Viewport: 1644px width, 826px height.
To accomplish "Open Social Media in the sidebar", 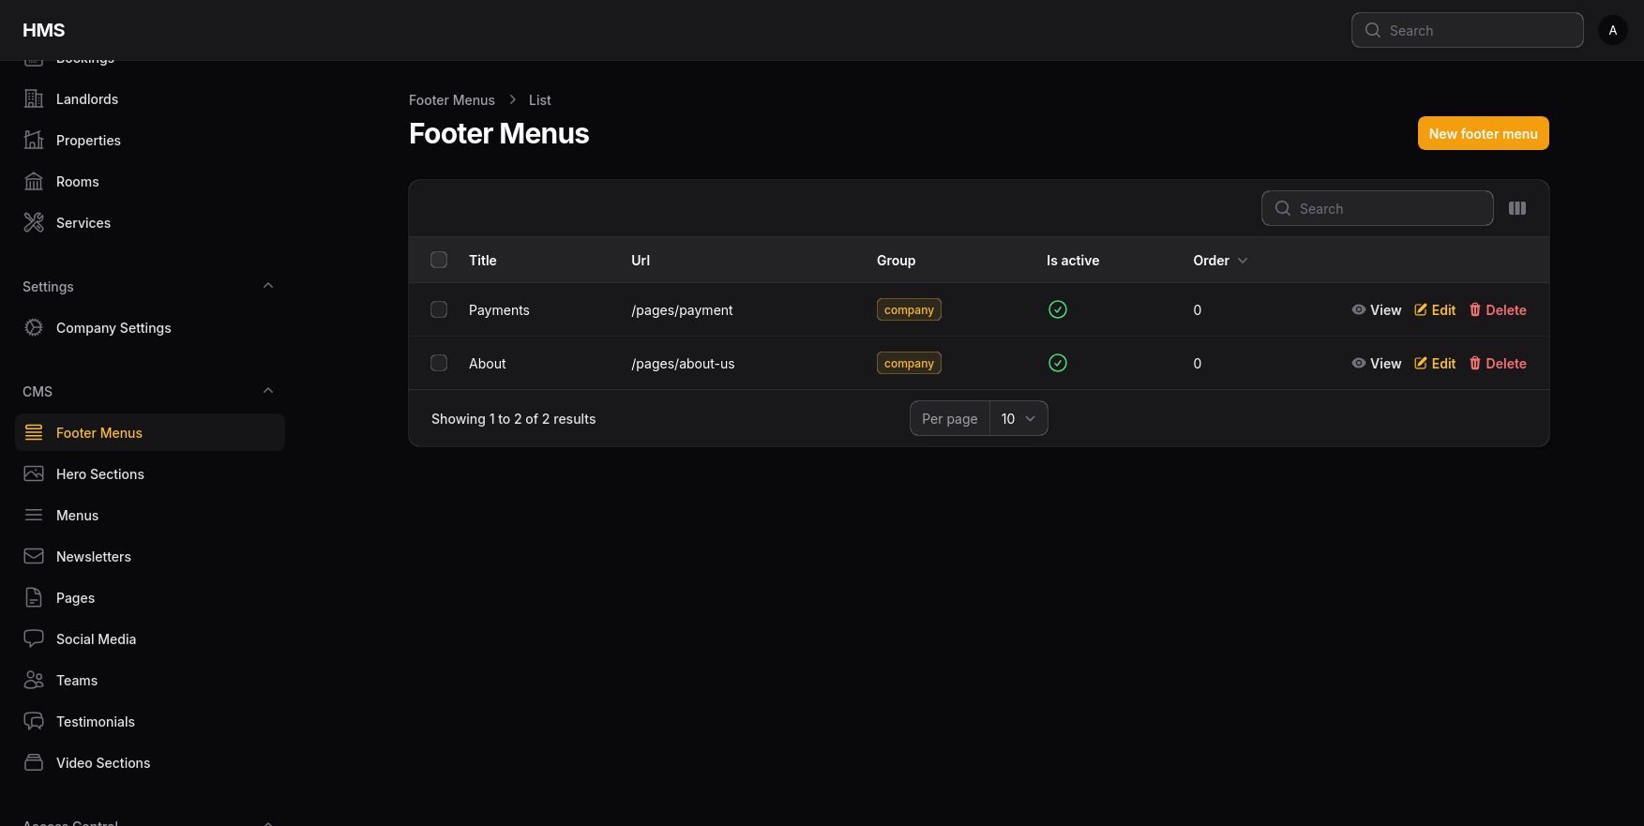I will coord(96,639).
